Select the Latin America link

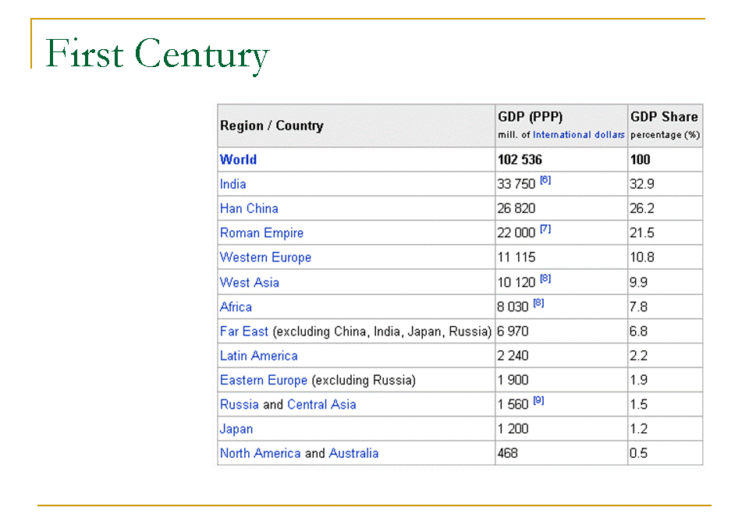click(x=258, y=356)
